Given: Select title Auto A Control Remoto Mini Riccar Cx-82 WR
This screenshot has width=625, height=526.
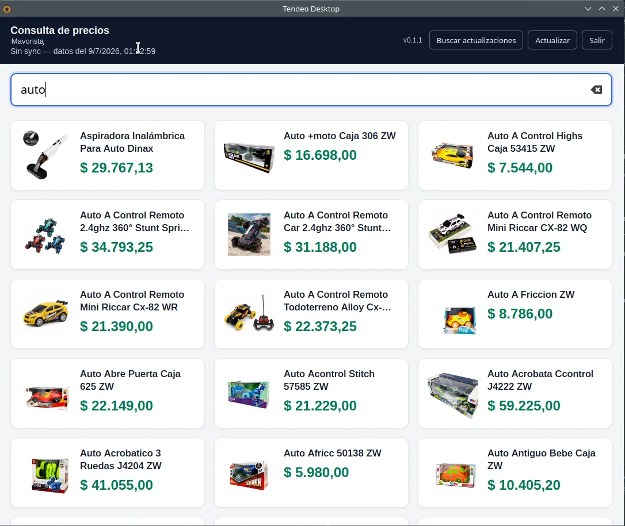Looking at the screenshot, I should pyautogui.click(x=132, y=301).
